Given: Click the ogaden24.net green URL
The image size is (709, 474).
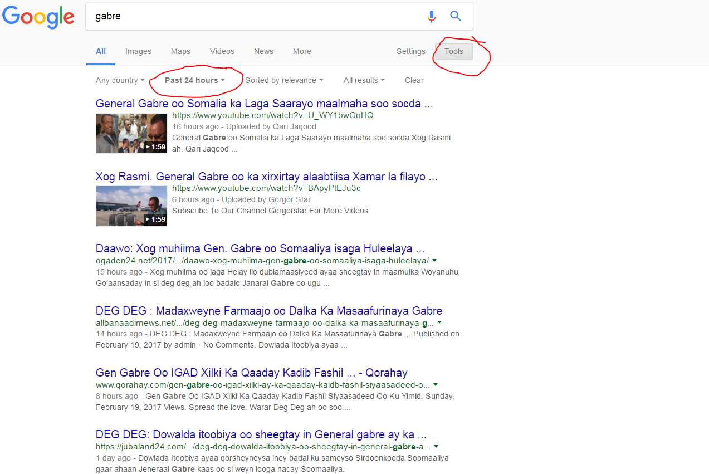Looking at the screenshot, I should [x=262, y=261].
